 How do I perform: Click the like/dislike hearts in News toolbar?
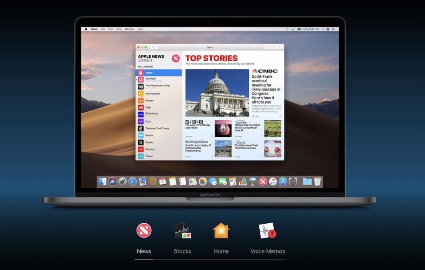pyautogui.click(x=269, y=47)
